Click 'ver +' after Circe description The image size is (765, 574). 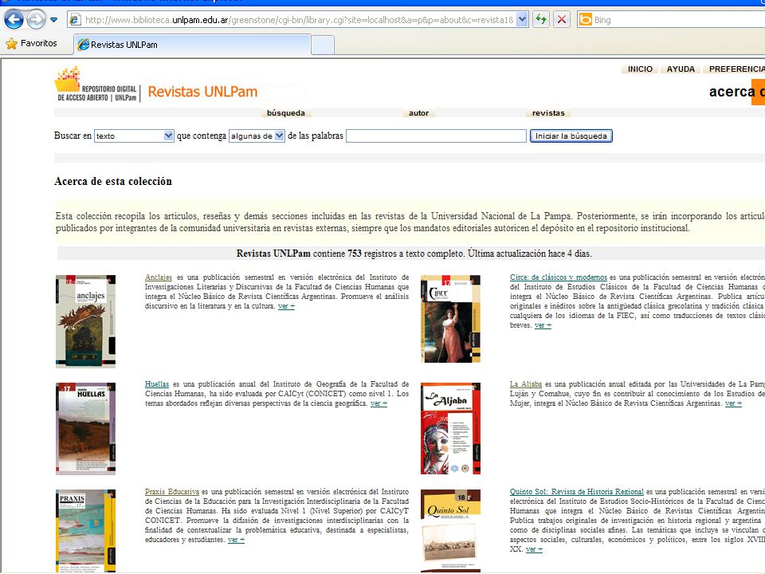click(x=543, y=325)
